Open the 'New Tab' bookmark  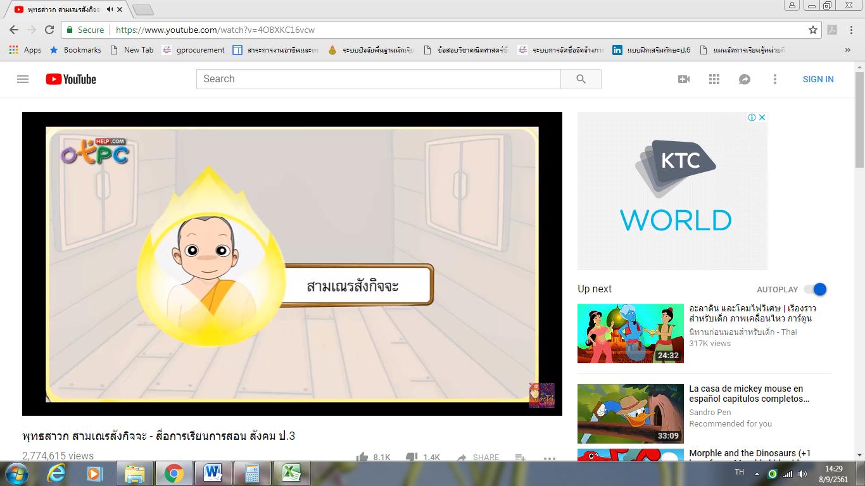pyautogui.click(x=132, y=50)
